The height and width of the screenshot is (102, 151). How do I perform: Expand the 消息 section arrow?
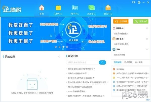147,50
